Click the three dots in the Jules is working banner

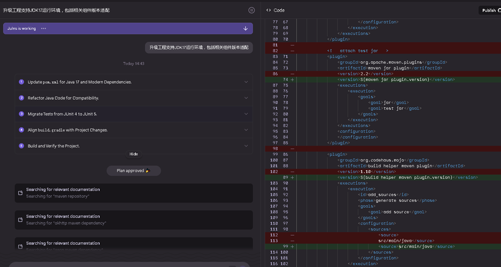(44, 28)
